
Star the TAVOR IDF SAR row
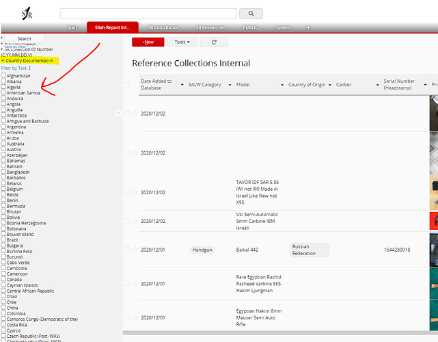click(135, 192)
